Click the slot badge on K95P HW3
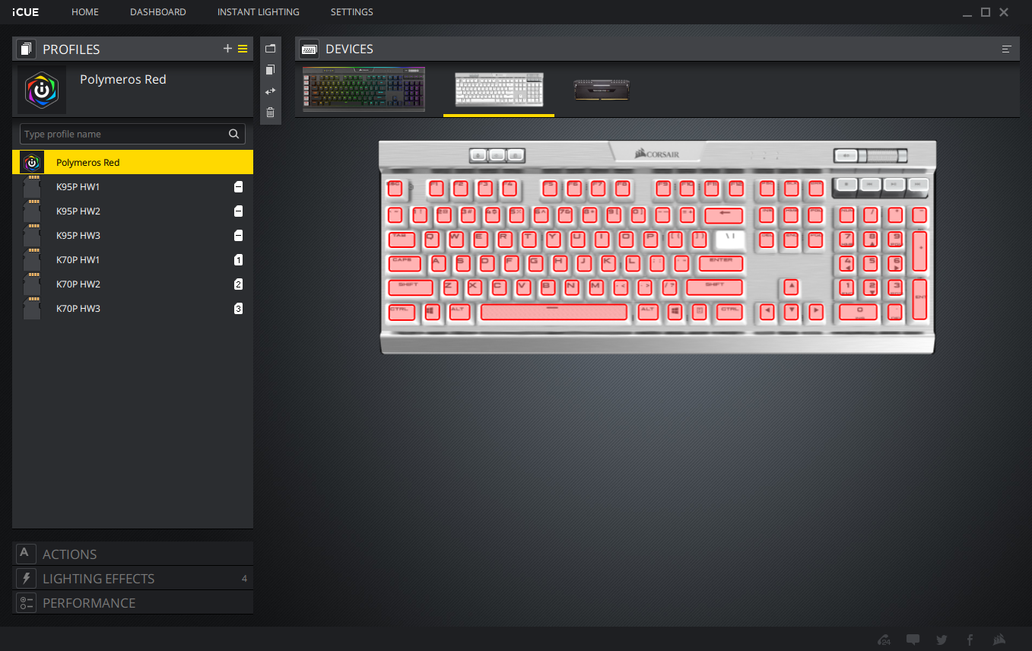1032x651 pixels. click(x=239, y=236)
